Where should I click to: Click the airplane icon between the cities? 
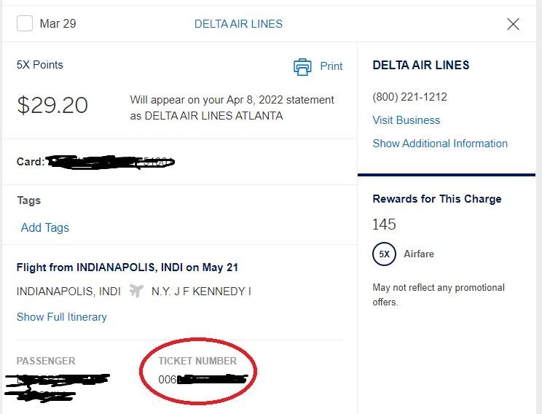pos(136,291)
